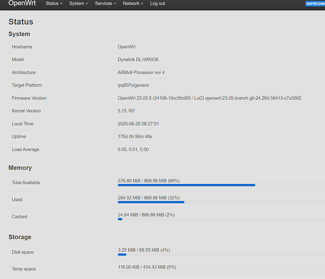Screen dimensions: 325x279
Task: Click the Disk space usage bar
Action: pyautogui.click(x=221, y=254)
